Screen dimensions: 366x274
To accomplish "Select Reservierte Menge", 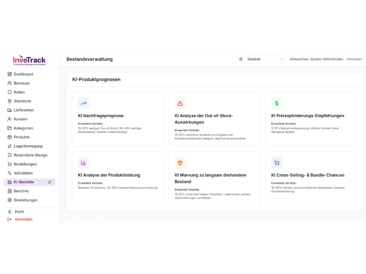I will tap(29, 155).
